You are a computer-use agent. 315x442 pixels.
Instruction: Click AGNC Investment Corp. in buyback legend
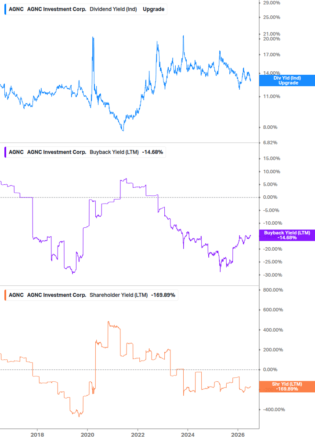(57, 152)
